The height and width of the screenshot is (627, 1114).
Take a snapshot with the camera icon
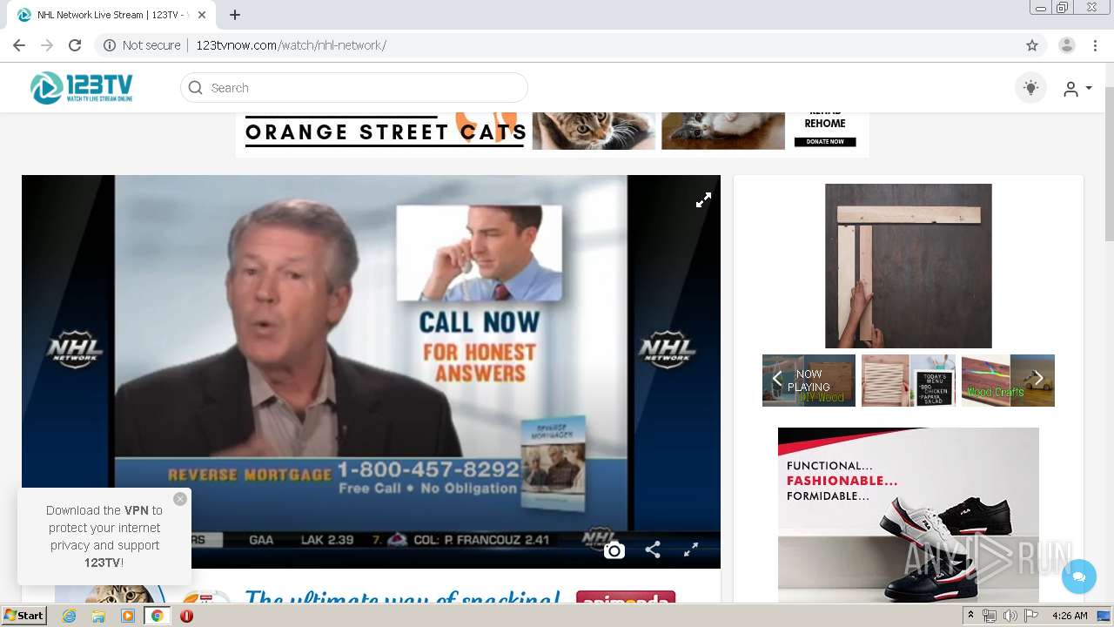click(x=614, y=550)
